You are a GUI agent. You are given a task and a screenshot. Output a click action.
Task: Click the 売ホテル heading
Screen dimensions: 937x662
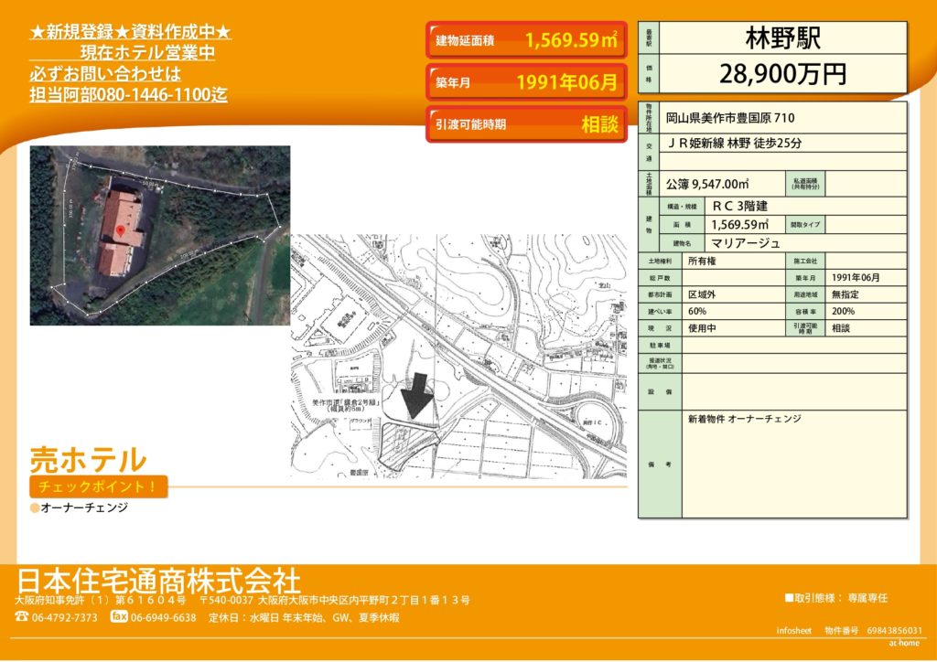88,458
